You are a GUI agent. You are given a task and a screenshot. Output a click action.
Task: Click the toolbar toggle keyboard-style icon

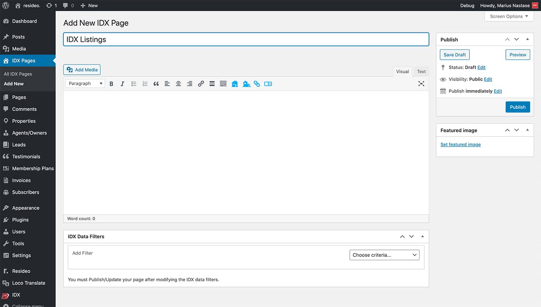click(223, 84)
